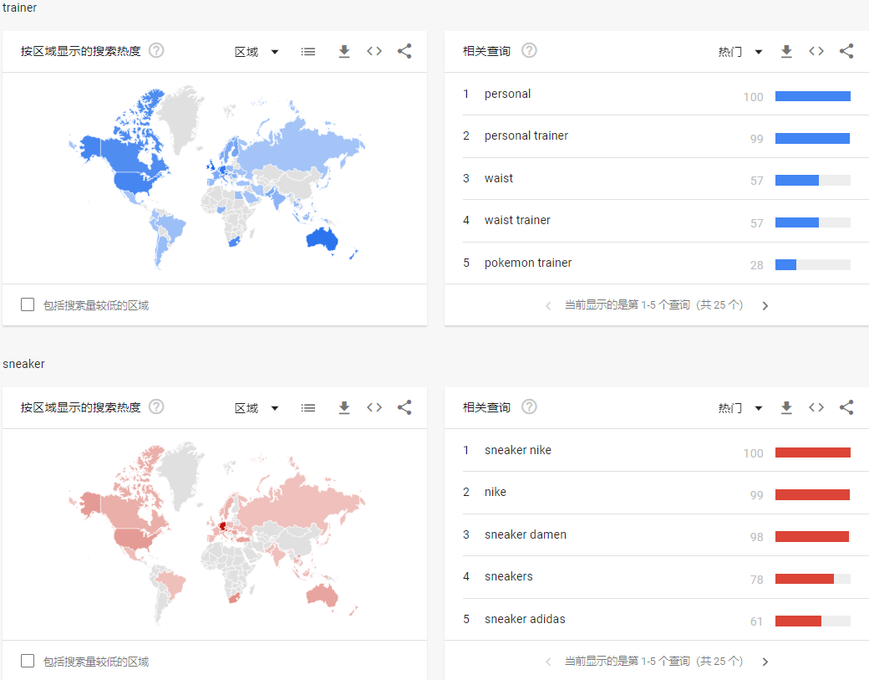Viewport: 869px width, 680px height.
Task: Switch sneaker map panel to list view
Action: [307, 407]
